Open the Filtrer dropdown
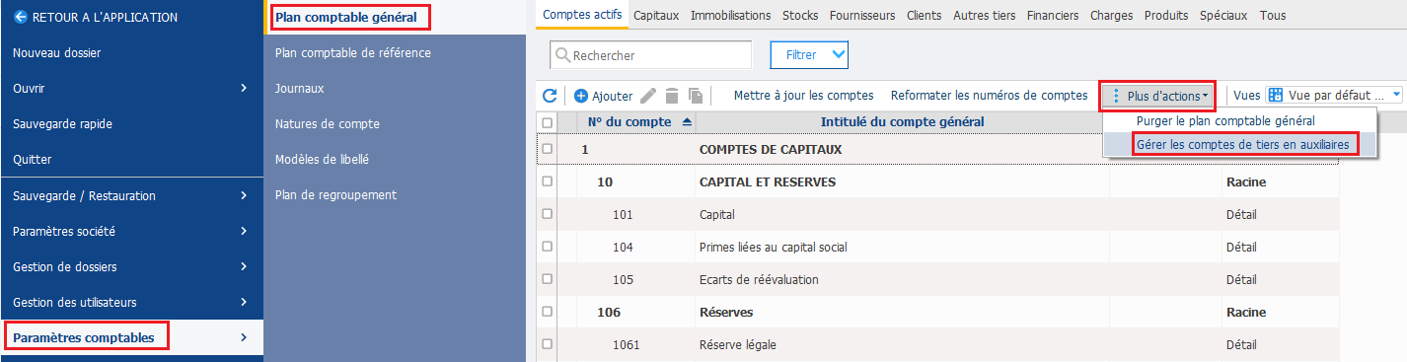This screenshot has height=362, width=1407. pyautogui.click(x=809, y=55)
